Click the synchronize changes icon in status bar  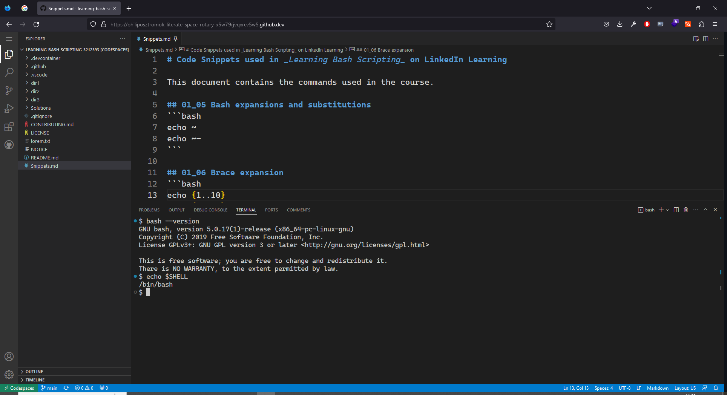pos(66,388)
